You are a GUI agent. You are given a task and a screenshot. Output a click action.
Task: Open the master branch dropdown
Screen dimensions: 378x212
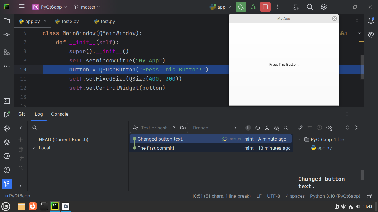tap(87, 7)
